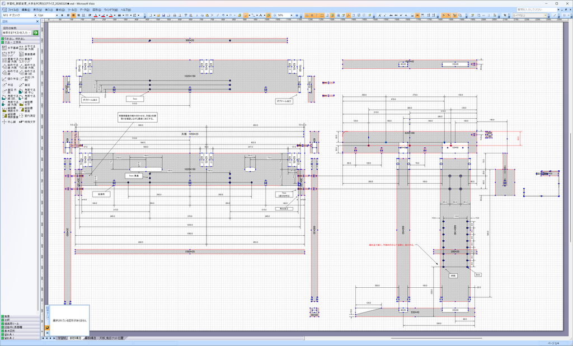
Task: Toggle align text right
Action: (78, 15)
